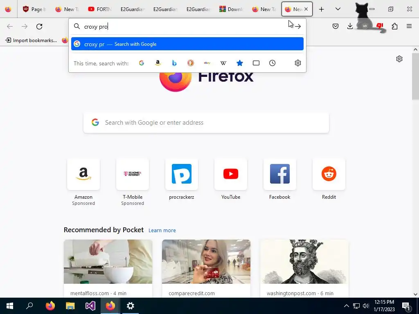The height and width of the screenshot is (314, 419).
Task: Open the Firefox hamburger application menu
Action: tap(409, 26)
